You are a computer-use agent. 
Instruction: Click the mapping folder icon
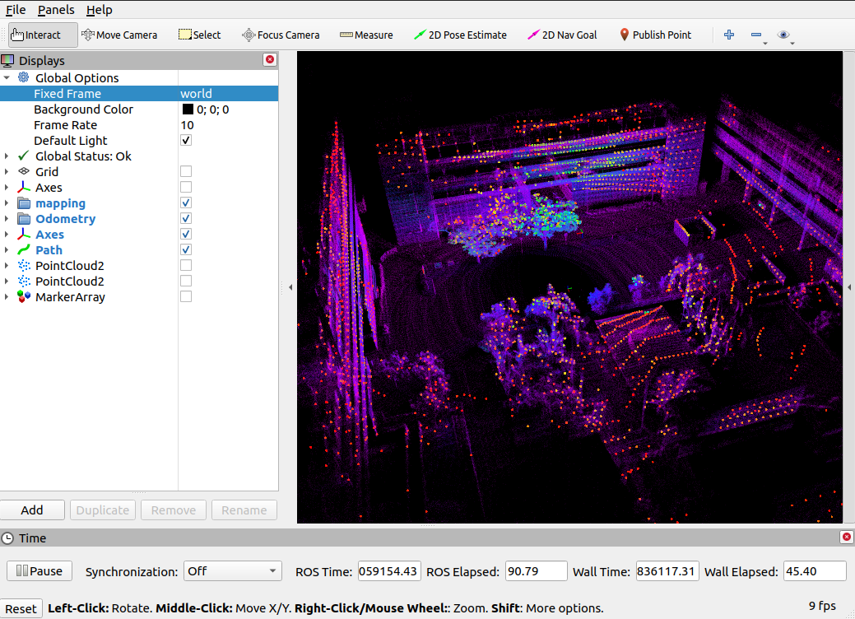[x=23, y=202]
